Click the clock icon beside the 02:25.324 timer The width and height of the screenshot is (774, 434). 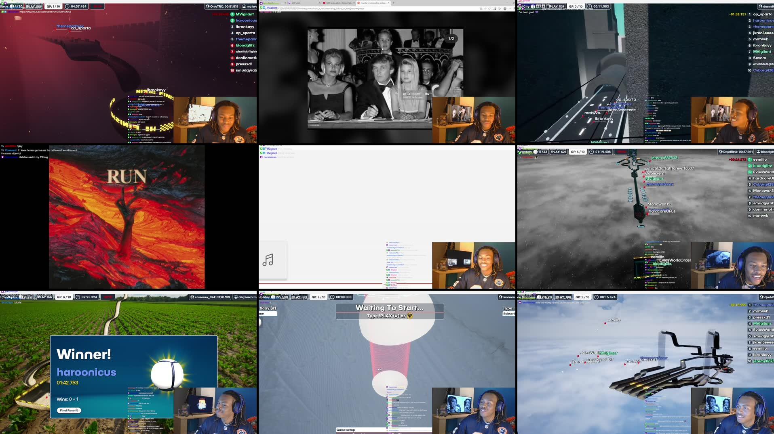(78, 297)
